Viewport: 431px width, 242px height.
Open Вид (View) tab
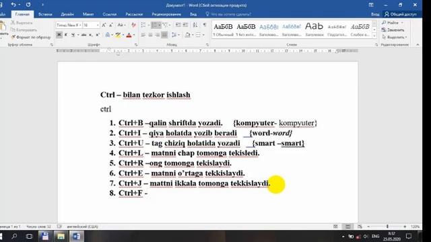coord(193,14)
